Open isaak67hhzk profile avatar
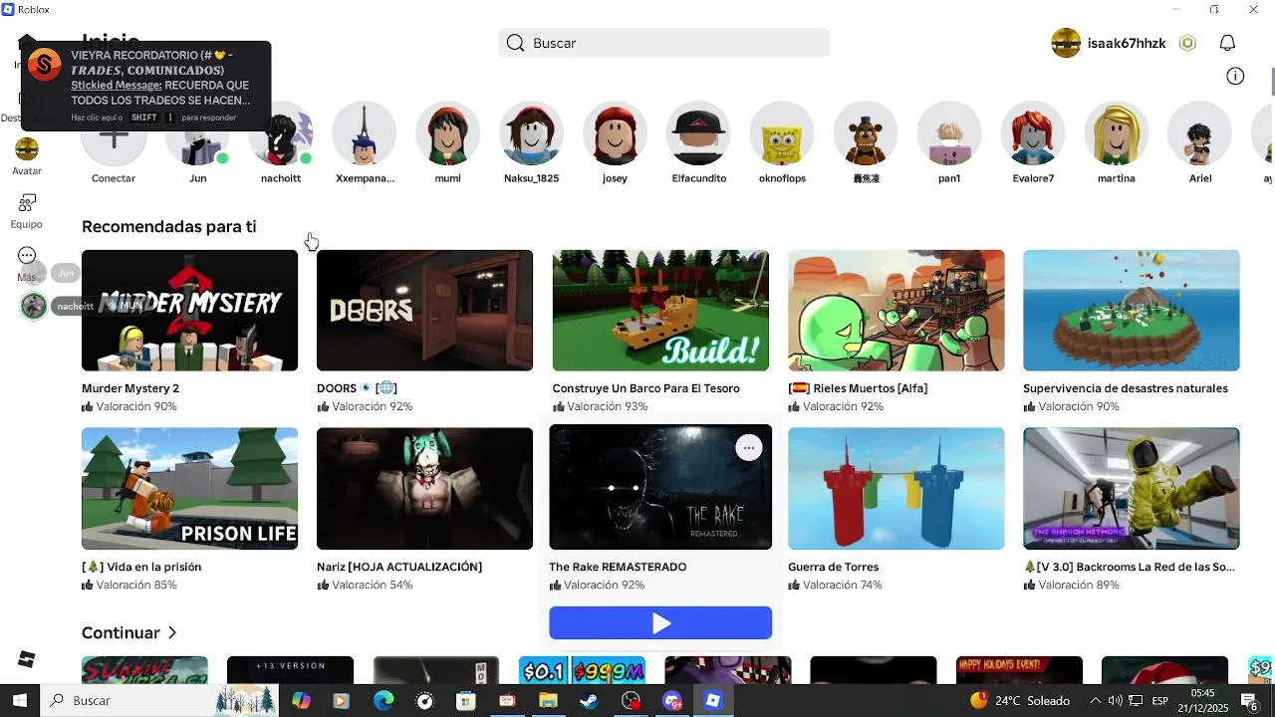 (x=1066, y=43)
